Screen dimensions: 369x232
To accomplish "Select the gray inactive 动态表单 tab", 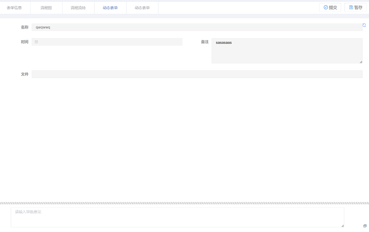I will click(x=142, y=8).
